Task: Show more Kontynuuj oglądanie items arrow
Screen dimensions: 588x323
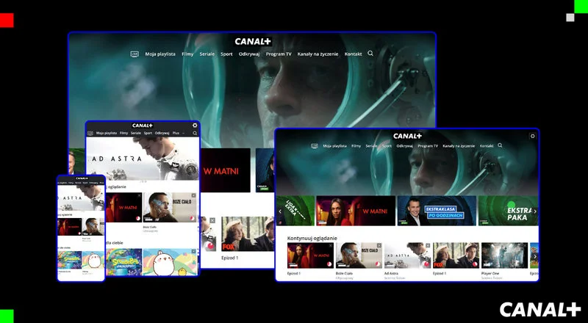Action: click(x=535, y=257)
